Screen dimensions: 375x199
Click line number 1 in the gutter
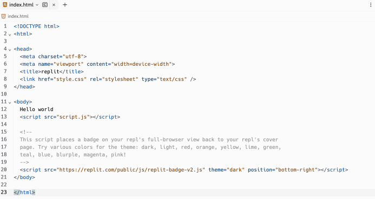click(5, 26)
